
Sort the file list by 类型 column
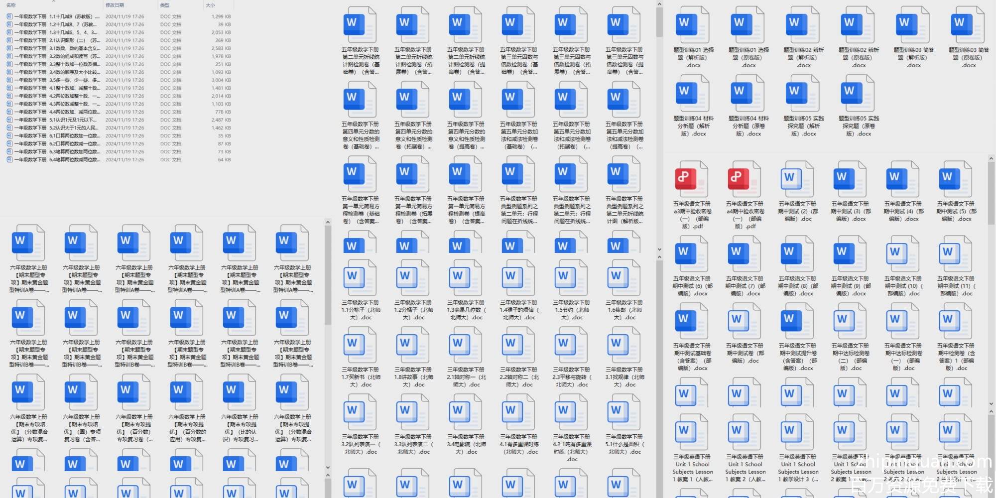point(165,5)
